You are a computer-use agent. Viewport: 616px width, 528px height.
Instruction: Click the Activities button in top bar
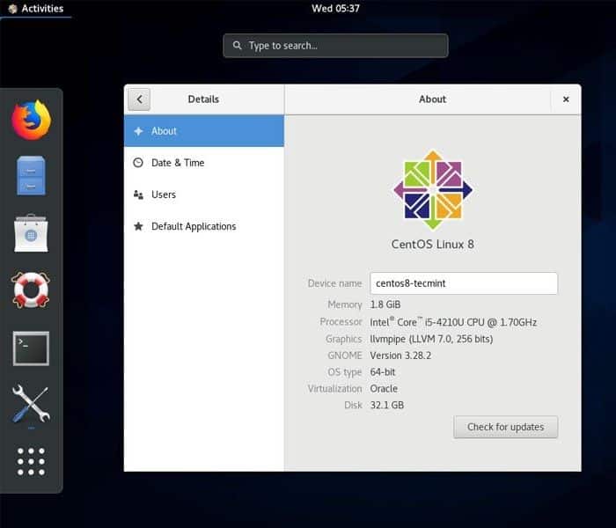[36, 9]
